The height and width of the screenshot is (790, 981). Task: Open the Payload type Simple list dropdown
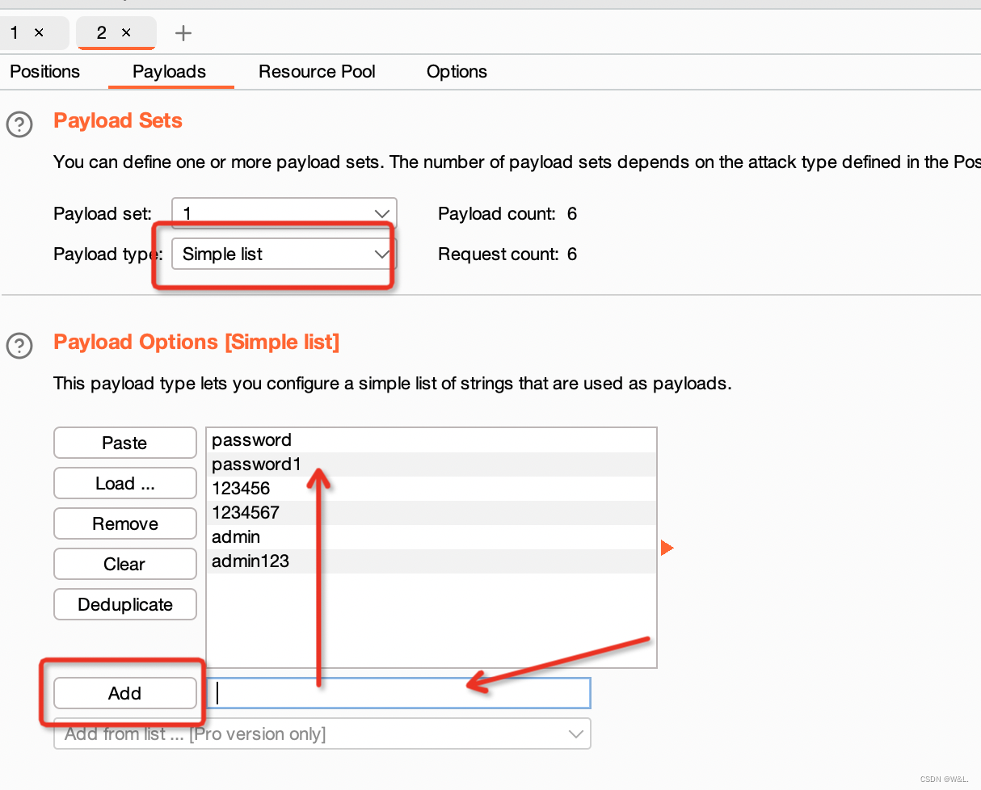[x=284, y=254]
